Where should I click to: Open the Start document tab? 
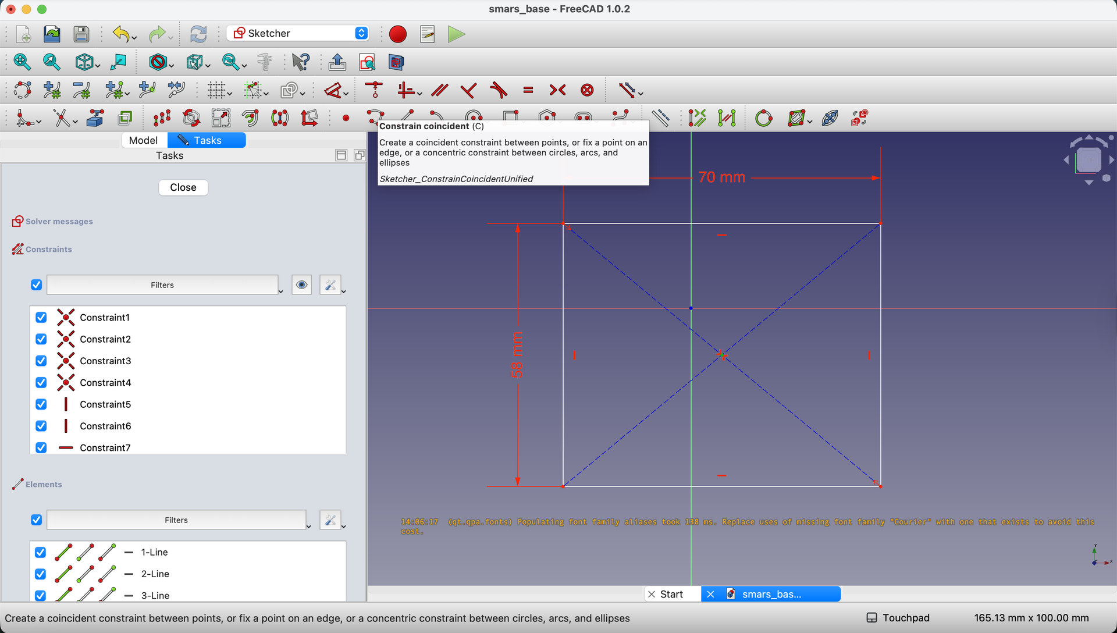pos(672,594)
